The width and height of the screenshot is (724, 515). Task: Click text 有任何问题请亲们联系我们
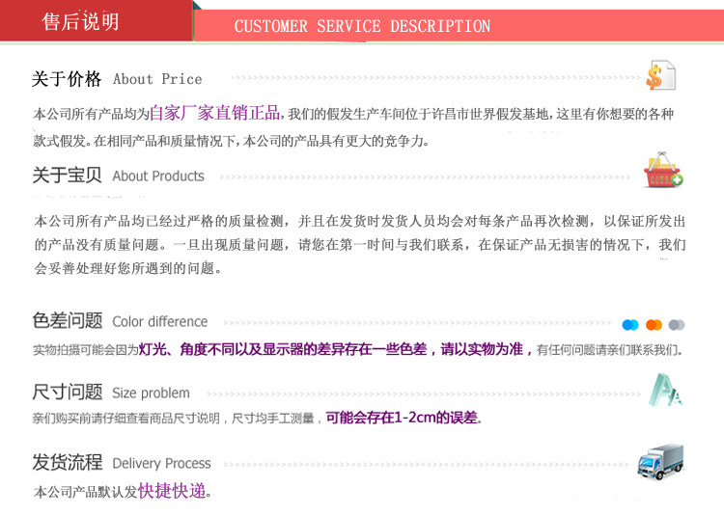(607, 350)
